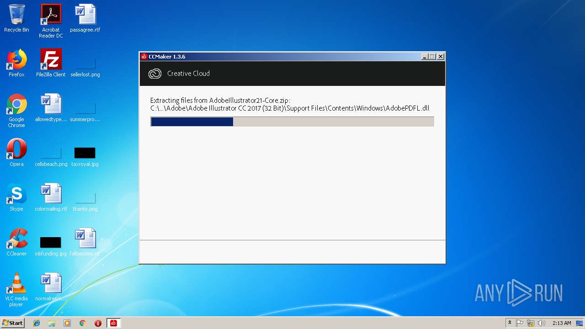Show hidden system tray icons
The width and height of the screenshot is (585, 329).
click(510, 323)
